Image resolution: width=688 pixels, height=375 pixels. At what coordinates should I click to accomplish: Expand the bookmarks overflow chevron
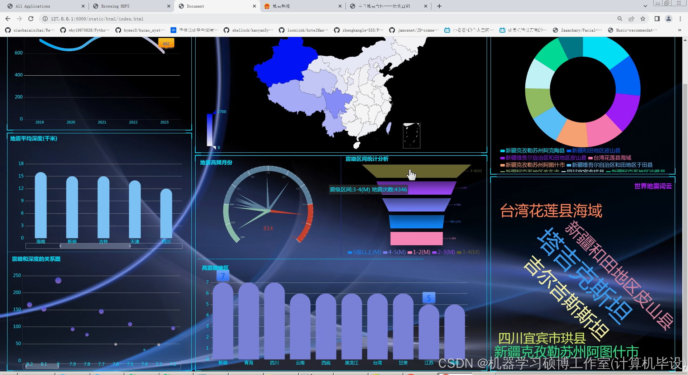pos(680,30)
